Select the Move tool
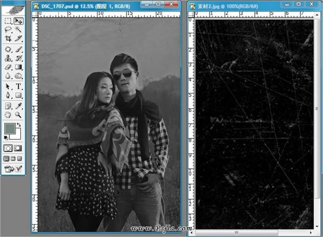Image resolution: width=323 pixels, height=237 pixels. click(x=18, y=21)
